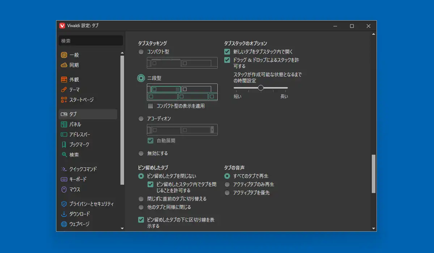Open the 外観 settings category
The width and height of the screenshot is (434, 253).
[88, 80]
